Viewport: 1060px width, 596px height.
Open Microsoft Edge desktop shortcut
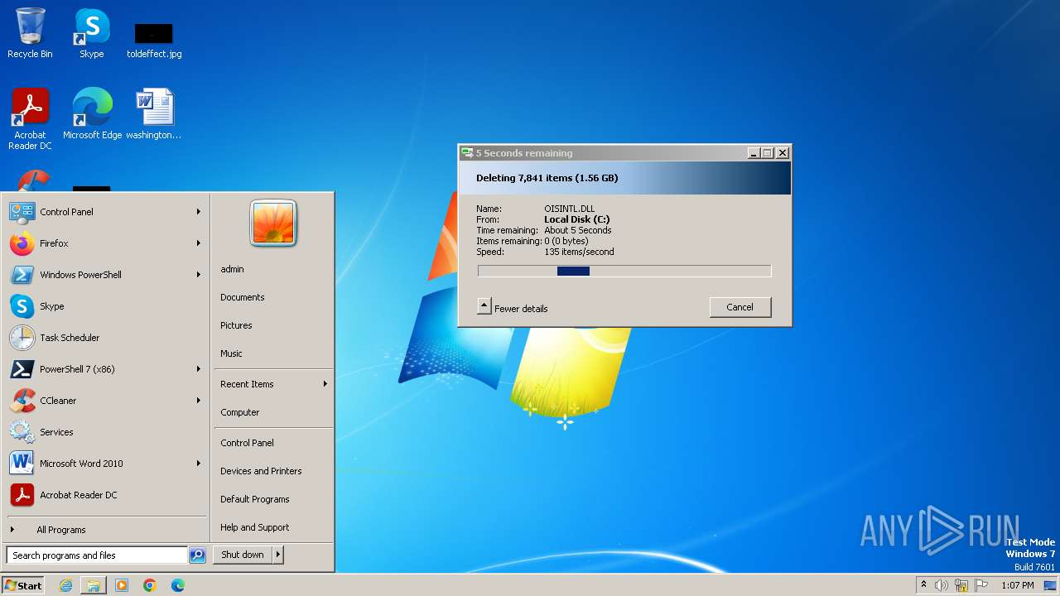click(x=92, y=113)
